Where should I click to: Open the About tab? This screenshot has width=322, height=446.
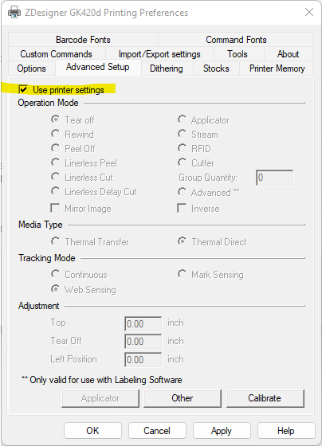point(288,54)
